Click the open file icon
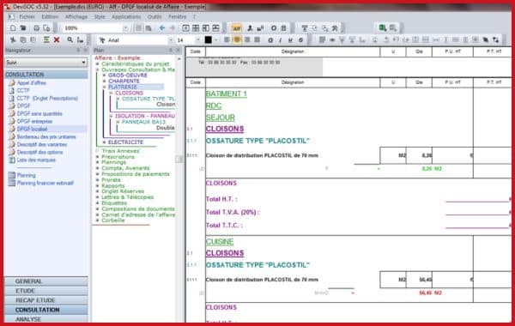The height and width of the screenshot is (326, 515). (23, 28)
